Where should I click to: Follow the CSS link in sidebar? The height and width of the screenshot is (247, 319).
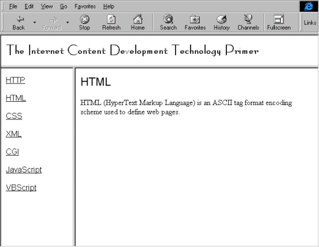pyautogui.click(x=14, y=116)
